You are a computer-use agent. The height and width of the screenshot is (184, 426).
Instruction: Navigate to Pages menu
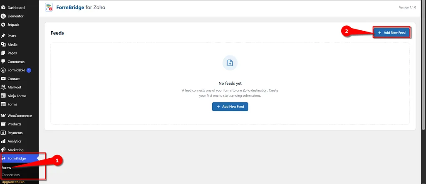(x=12, y=53)
